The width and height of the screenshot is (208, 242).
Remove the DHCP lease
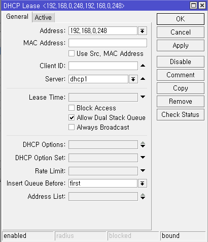pos(181,101)
